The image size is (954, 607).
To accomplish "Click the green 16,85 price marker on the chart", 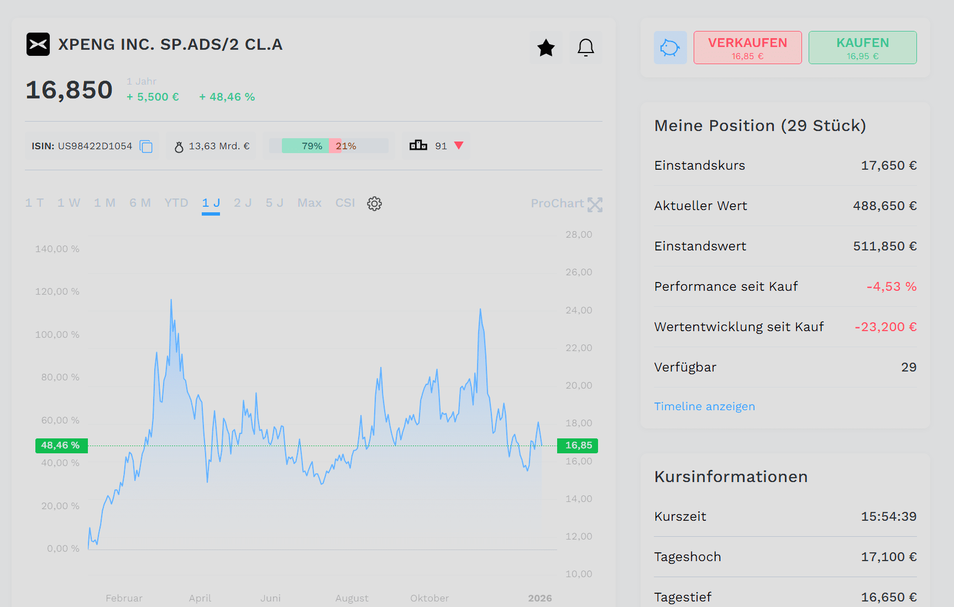I will click(578, 446).
